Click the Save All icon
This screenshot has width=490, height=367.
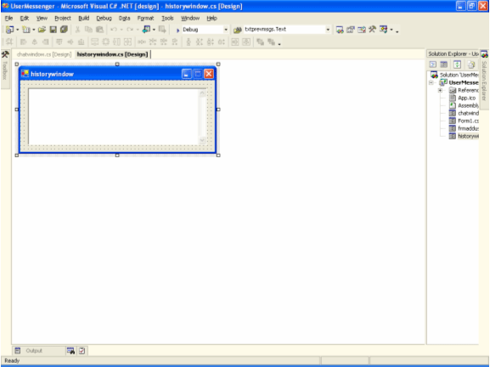pyautogui.click(x=64, y=30)
